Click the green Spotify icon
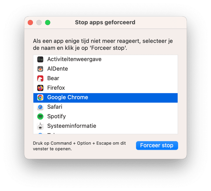 coord(40,116)
